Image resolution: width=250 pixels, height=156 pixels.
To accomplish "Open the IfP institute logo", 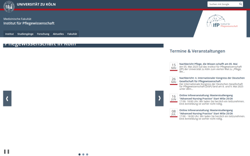I will [x=222, y=21].
